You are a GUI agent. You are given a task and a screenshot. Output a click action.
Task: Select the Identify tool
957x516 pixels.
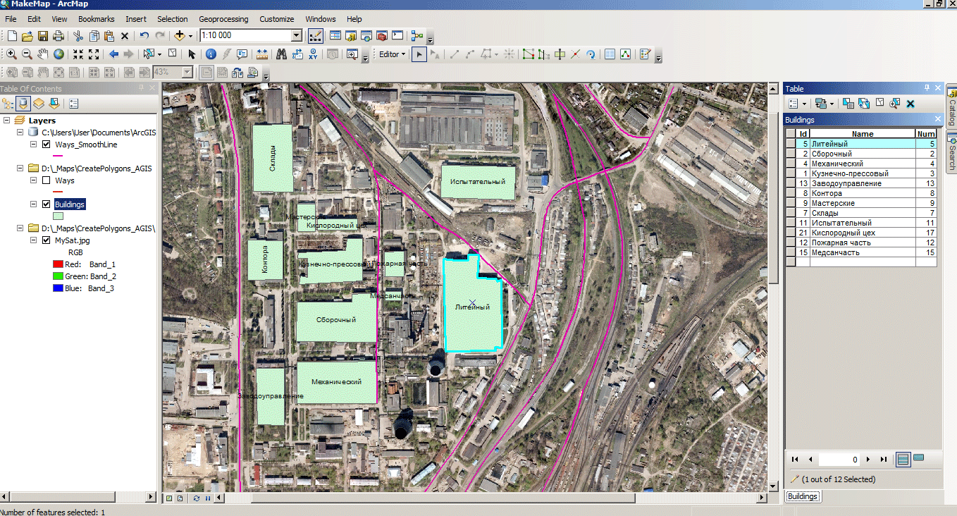[x=211, y=54]
